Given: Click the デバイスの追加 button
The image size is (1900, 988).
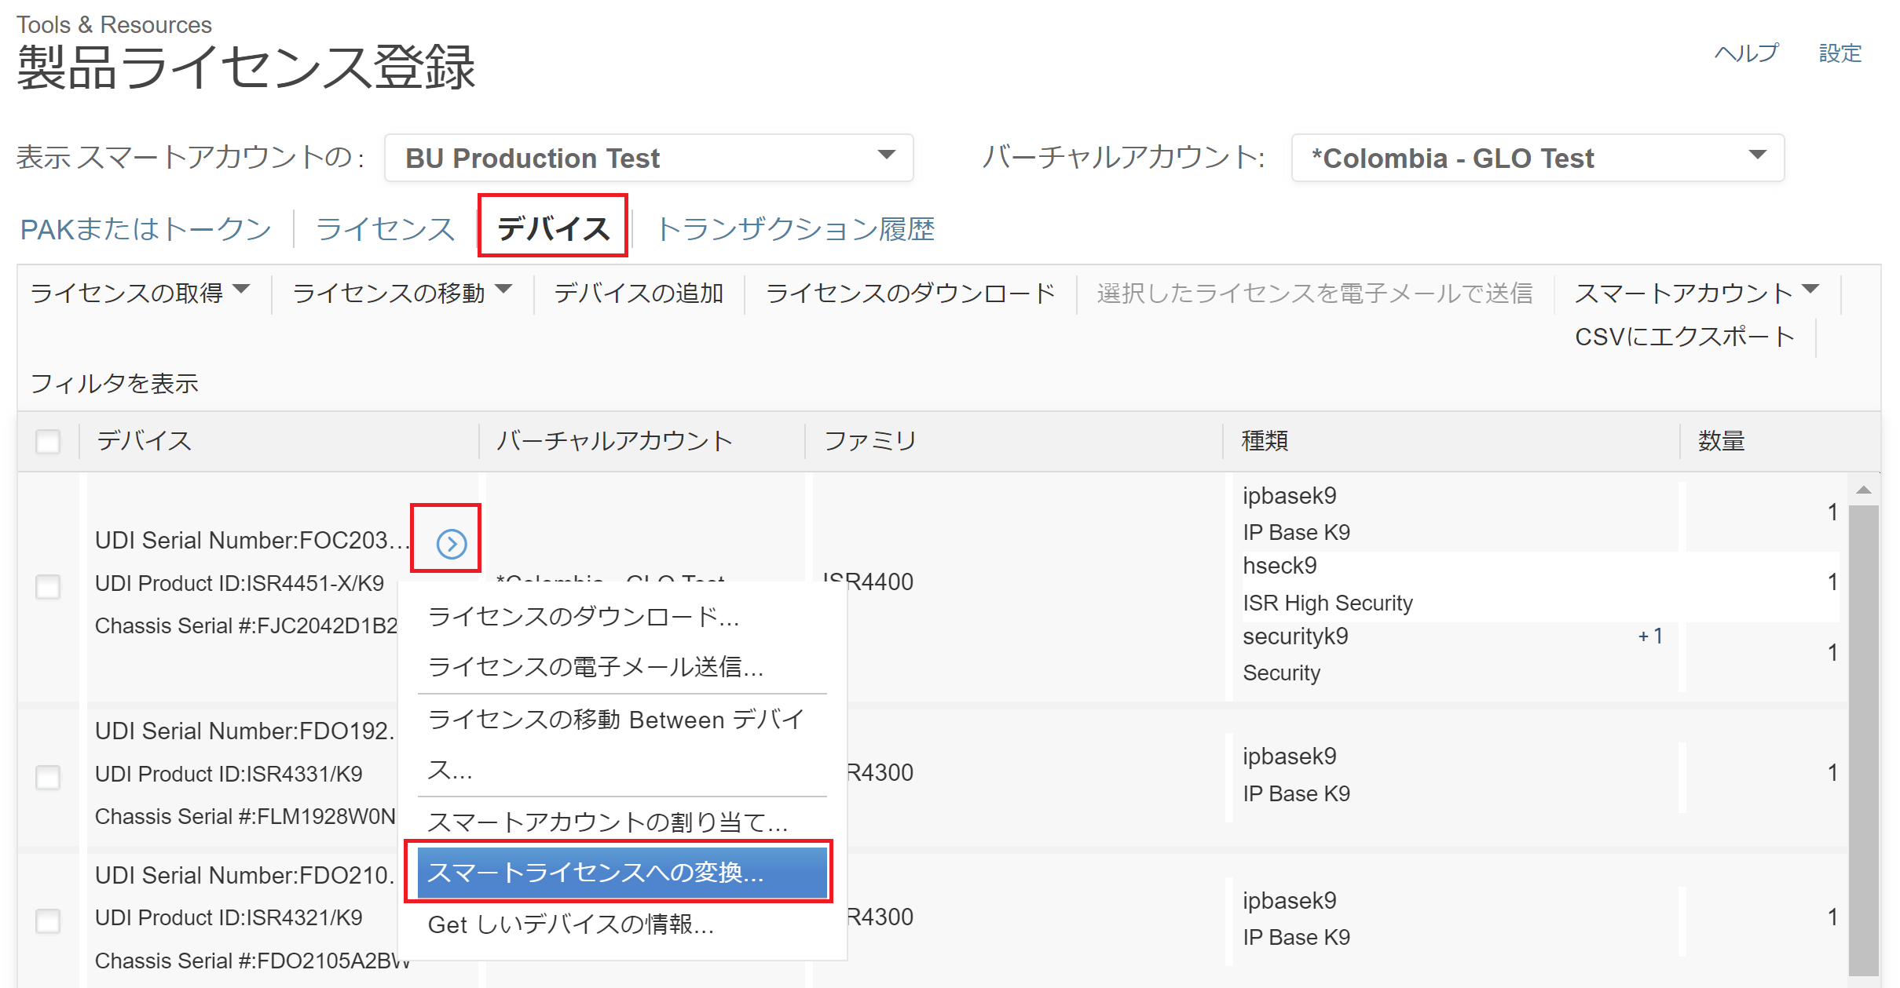Looking at the screenshot, I should (638, 293).
